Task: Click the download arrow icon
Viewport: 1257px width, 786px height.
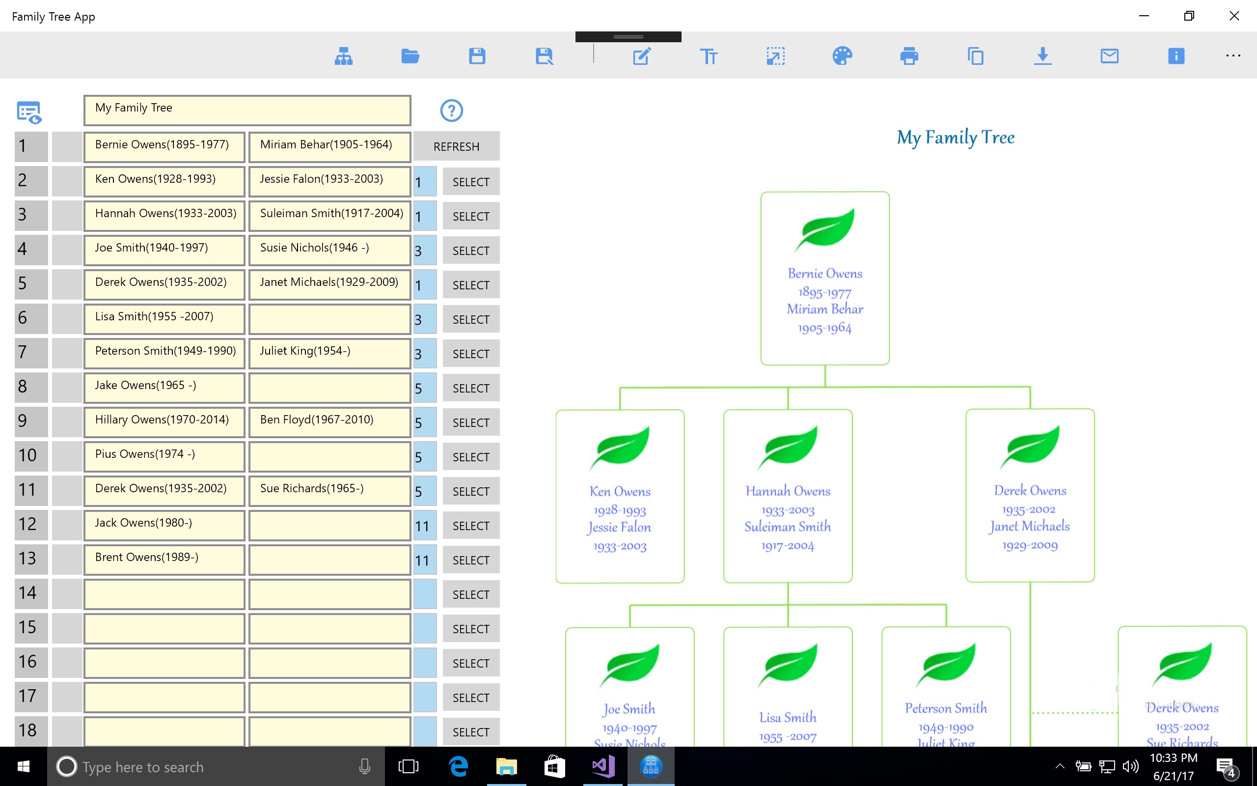Action: (1042, 56)
